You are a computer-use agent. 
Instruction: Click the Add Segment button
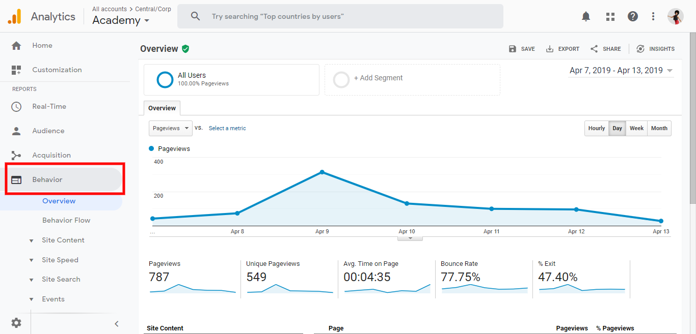click(x=378, y=78)
